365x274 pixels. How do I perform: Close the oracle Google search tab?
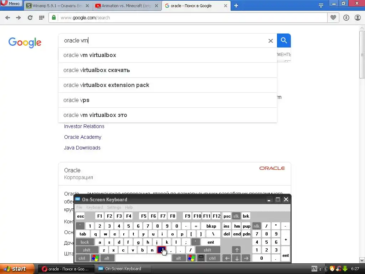pos(226,6)
